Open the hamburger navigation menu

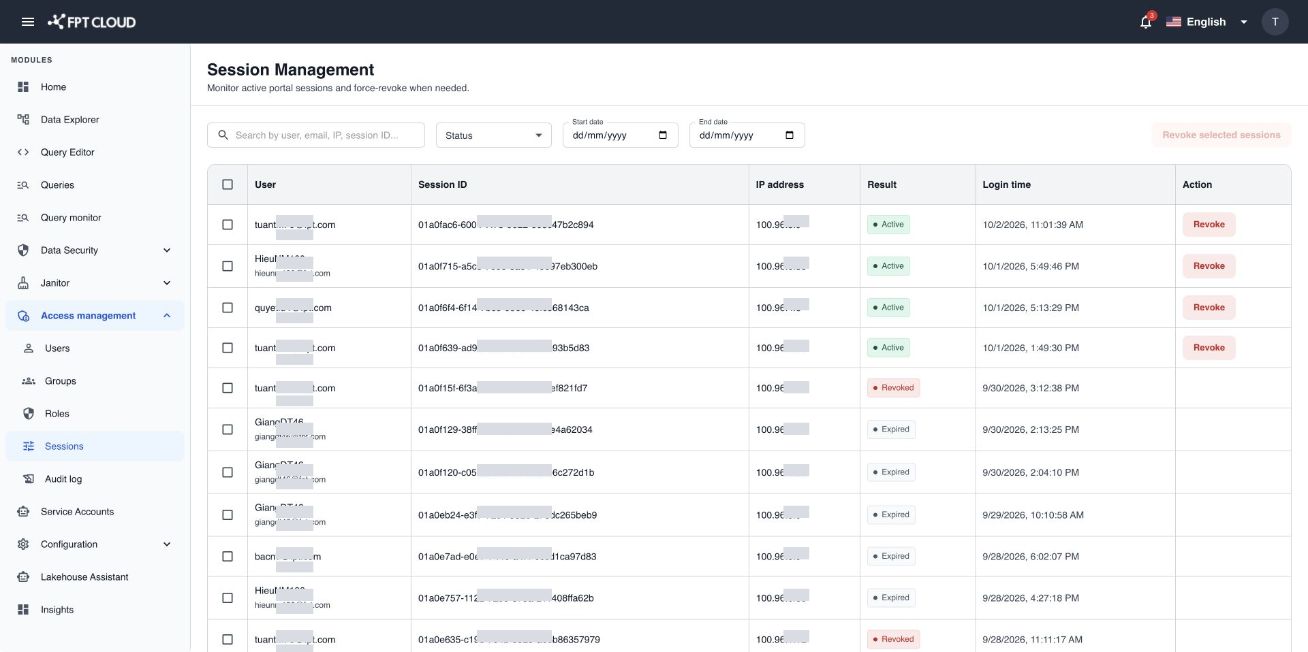pos(28,22)
